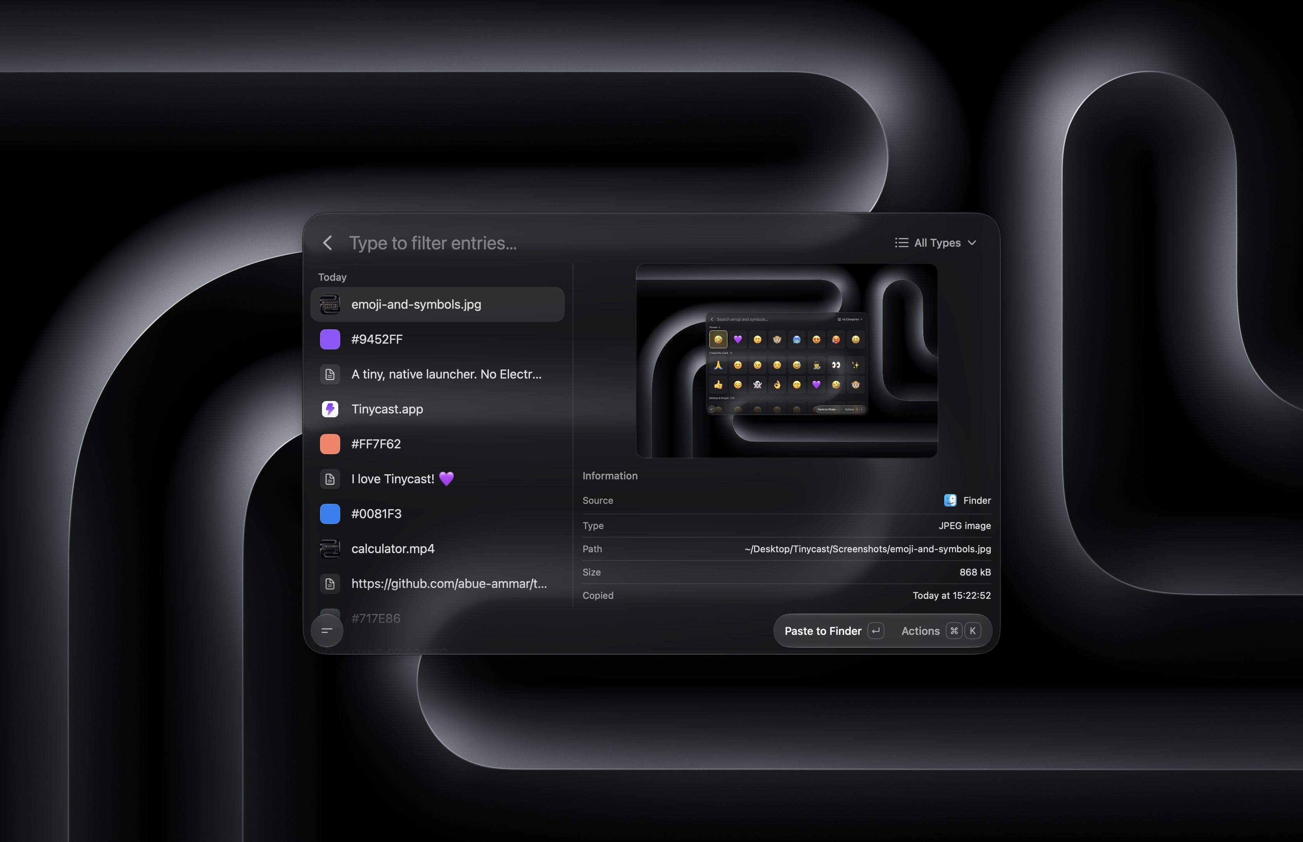The image size is (1303, 842).
Task: Select 'A tiny, native launcher. No Electr...' entry
Action: tap(437, 375)
